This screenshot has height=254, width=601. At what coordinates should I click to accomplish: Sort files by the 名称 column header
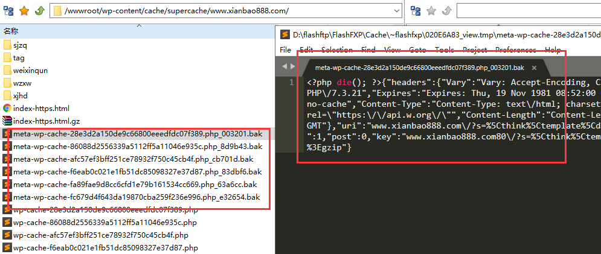pyautogui.click(x=11, y=31)
